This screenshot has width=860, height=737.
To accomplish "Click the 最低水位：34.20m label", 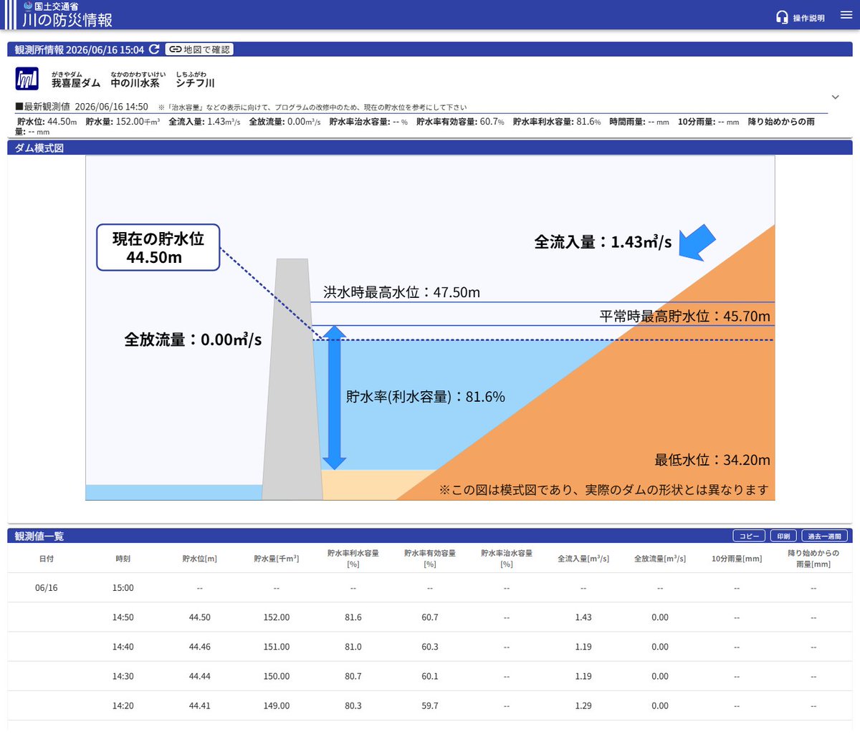I will coord(712,460).
